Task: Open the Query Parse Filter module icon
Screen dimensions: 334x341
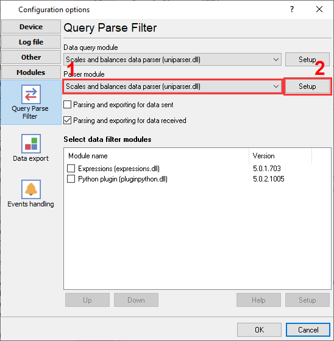Action: (x=31, y=94)
